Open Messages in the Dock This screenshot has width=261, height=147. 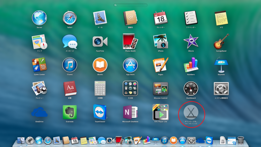pyautogui.click(x=101, y=140)
